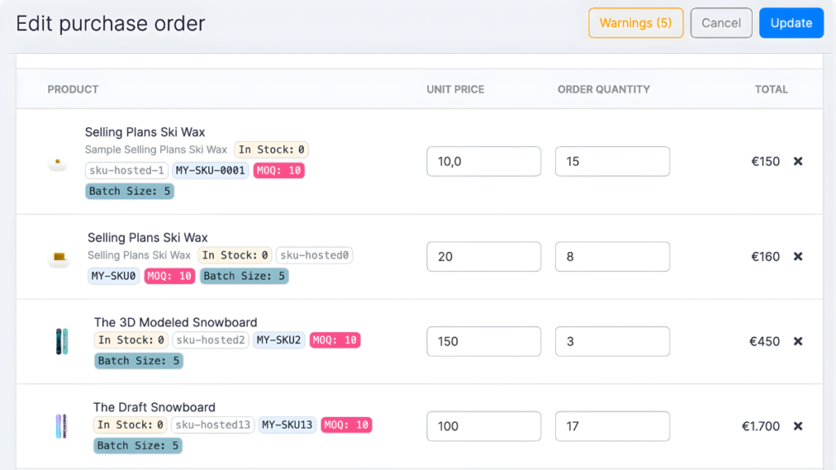Cancel editing the purchase order
The height and width of the screenshot is (470, 836).
[721, 23]
